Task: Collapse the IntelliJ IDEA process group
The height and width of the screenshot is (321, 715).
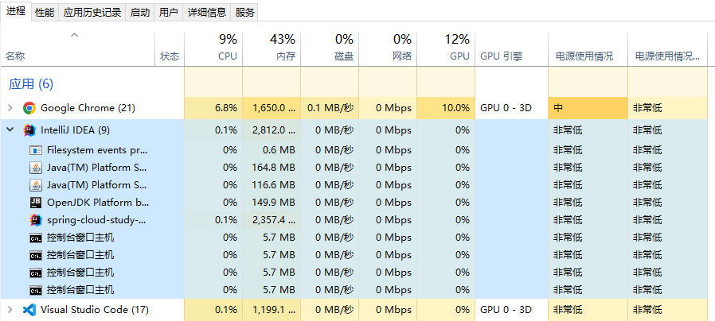Action: pos(10,130)
